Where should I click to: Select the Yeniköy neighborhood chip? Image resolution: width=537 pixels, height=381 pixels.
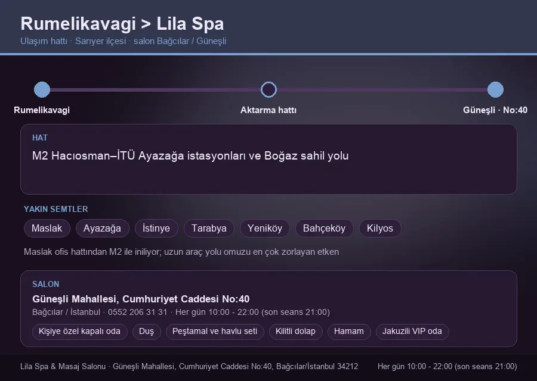pyautogui.click(x=265, y=228)
